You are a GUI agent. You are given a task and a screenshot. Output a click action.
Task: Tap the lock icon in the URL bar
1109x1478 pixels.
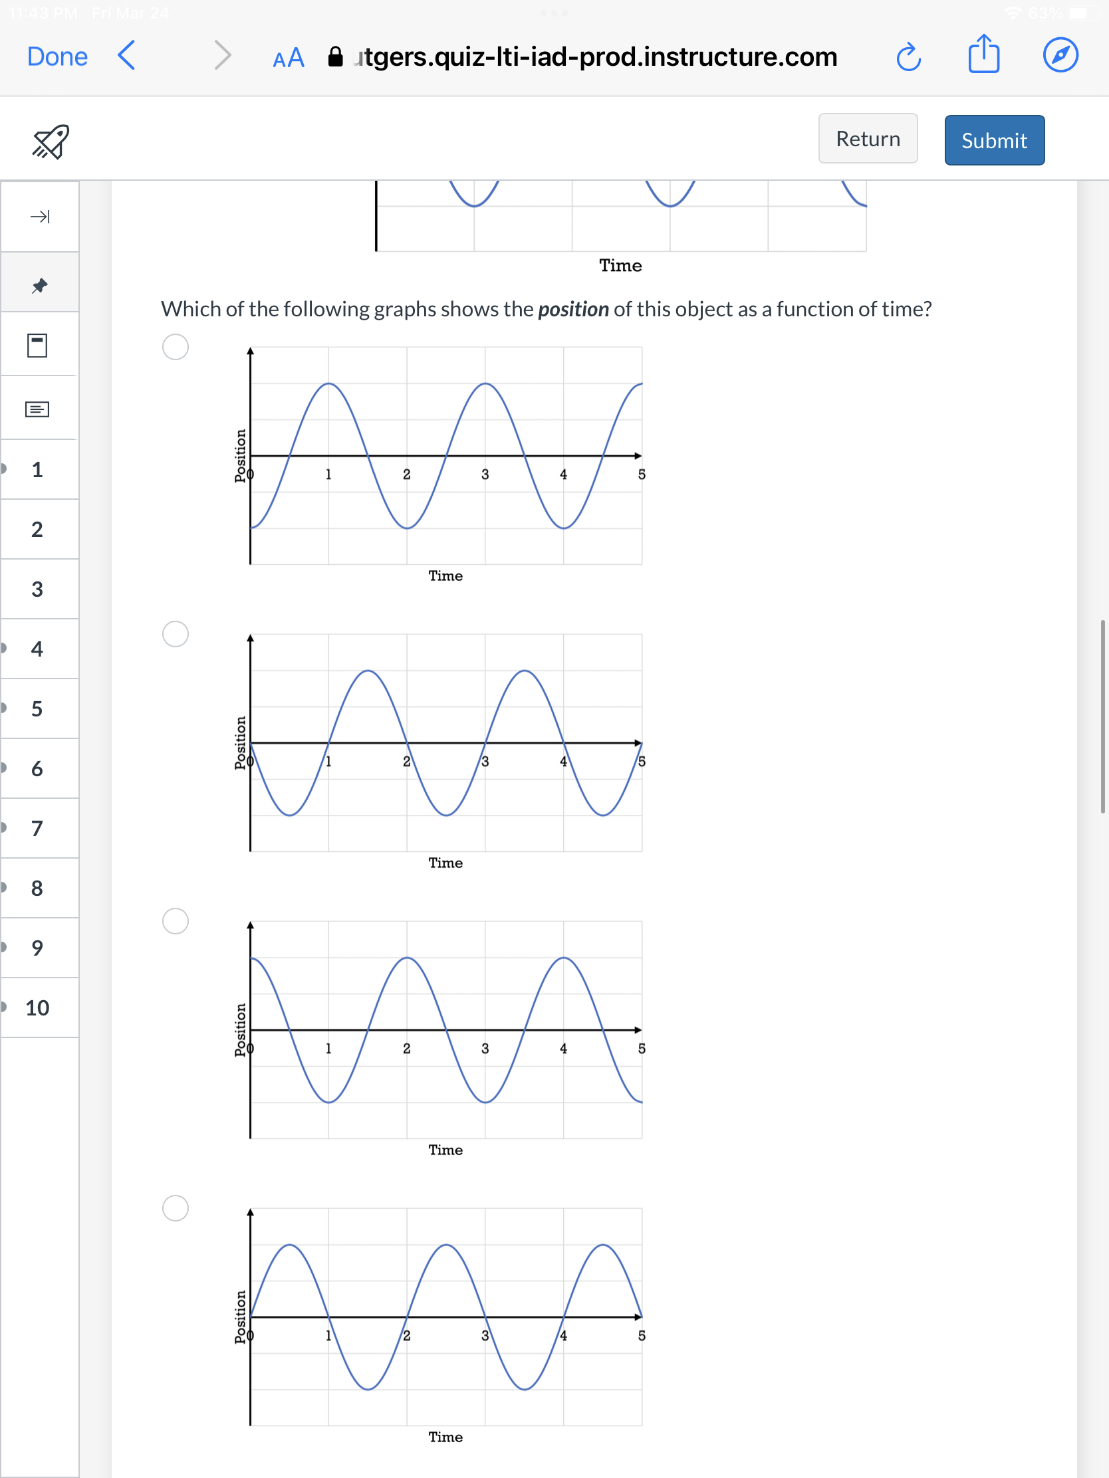coord(337,56)
